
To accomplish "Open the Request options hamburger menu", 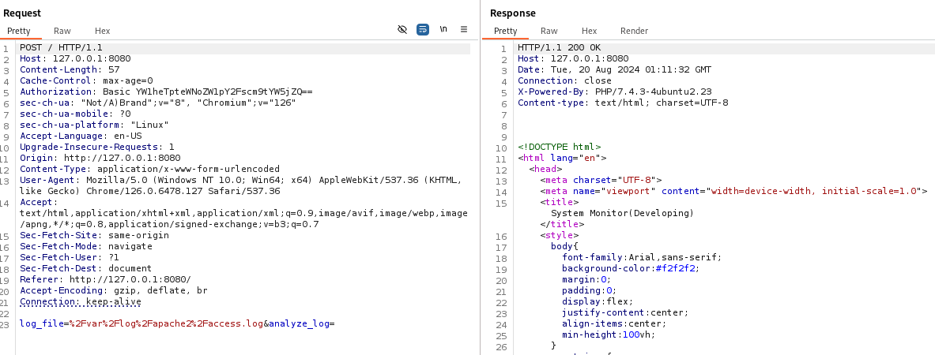I will tap(464, 29).
